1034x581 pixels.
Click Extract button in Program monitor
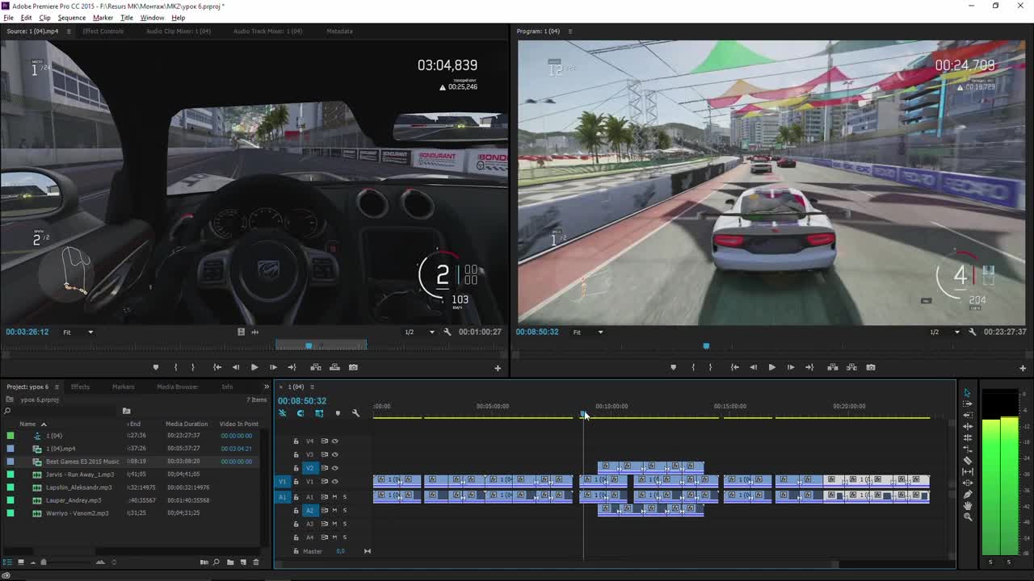coord(851,367)
